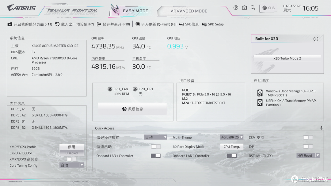
Task: Toggle Onboard LAN1 Controller switch
Action: point(156,156)
